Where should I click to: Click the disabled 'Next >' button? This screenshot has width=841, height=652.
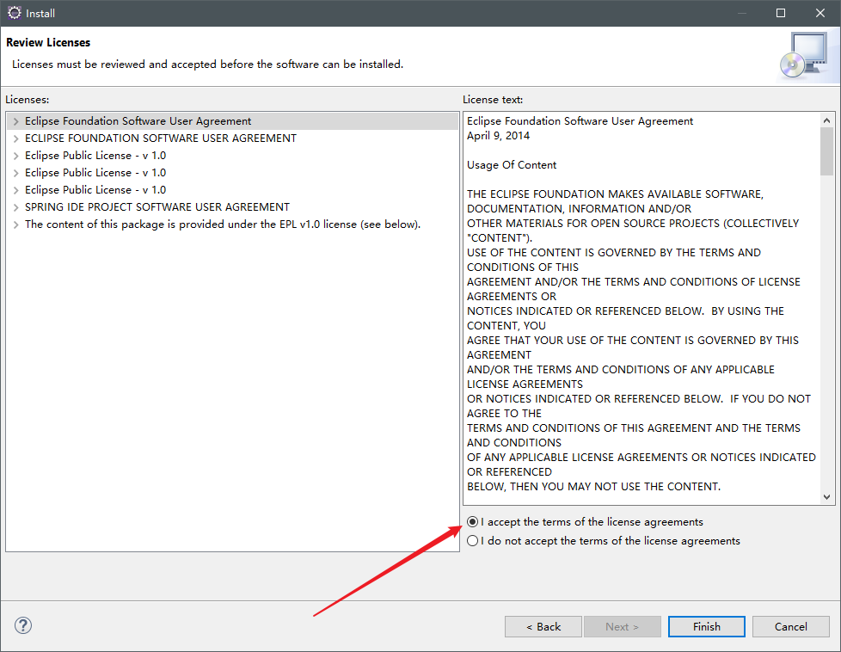(623, 626)
